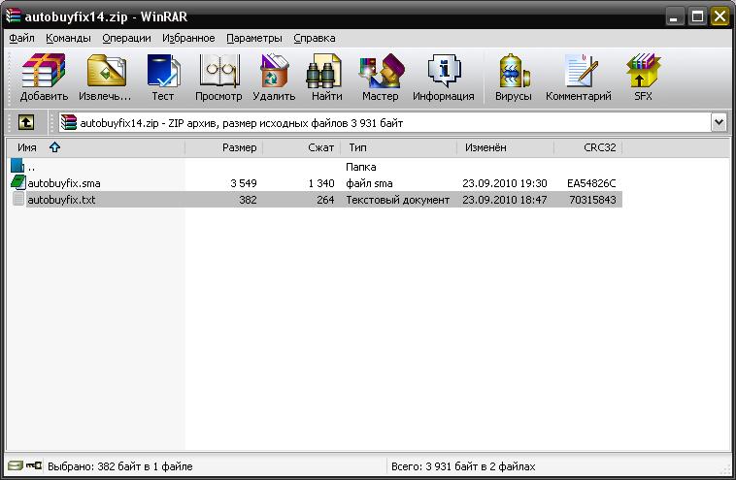This screenshot has width=736, height=480.
Task: Click packed size value 1 340
Action: [x=321, y=183]
